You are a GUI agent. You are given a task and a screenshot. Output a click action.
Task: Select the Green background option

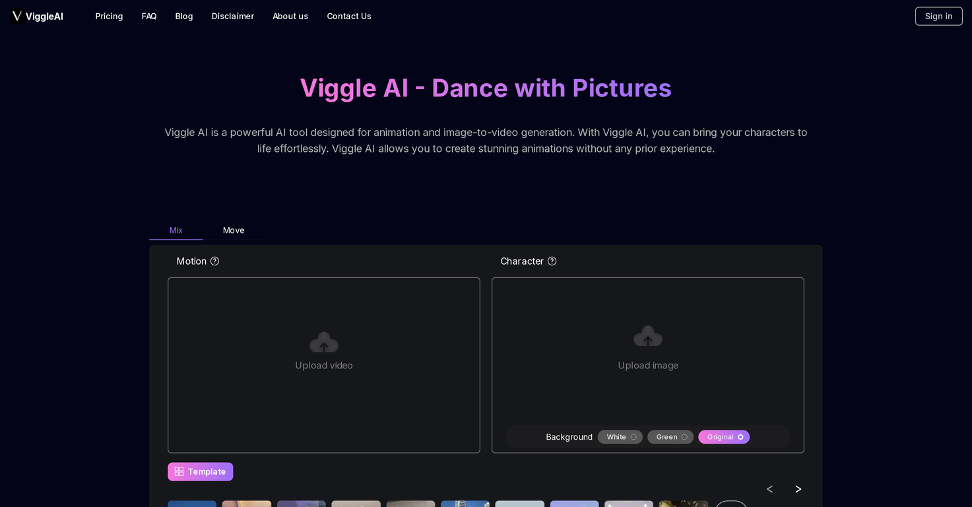(670, 437)
